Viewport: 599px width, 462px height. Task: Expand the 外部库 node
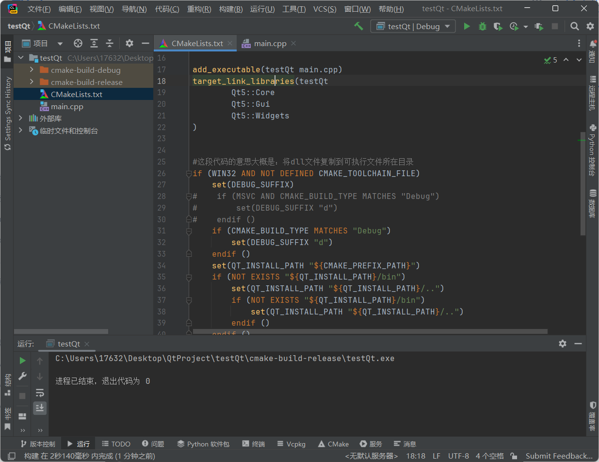[20, 118]
